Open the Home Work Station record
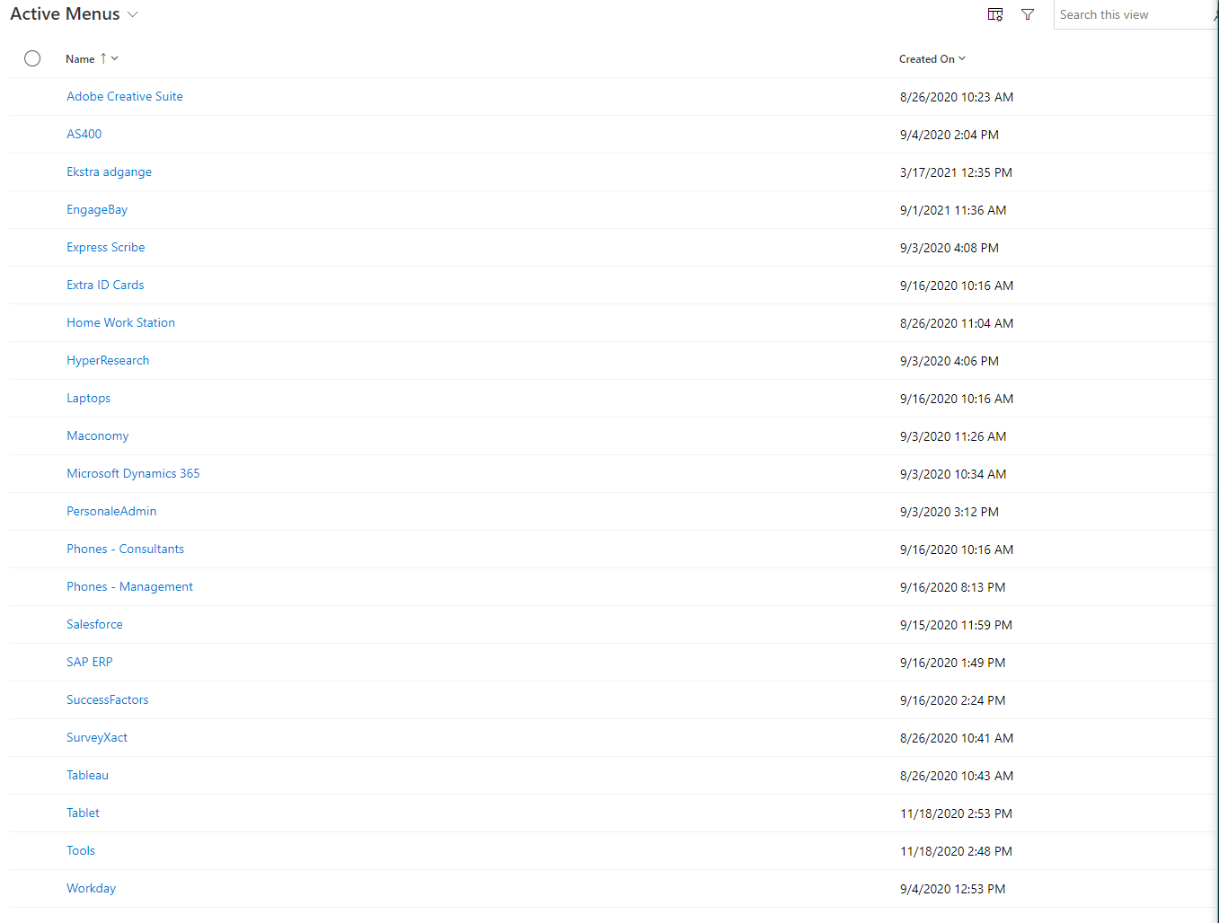 120,323
